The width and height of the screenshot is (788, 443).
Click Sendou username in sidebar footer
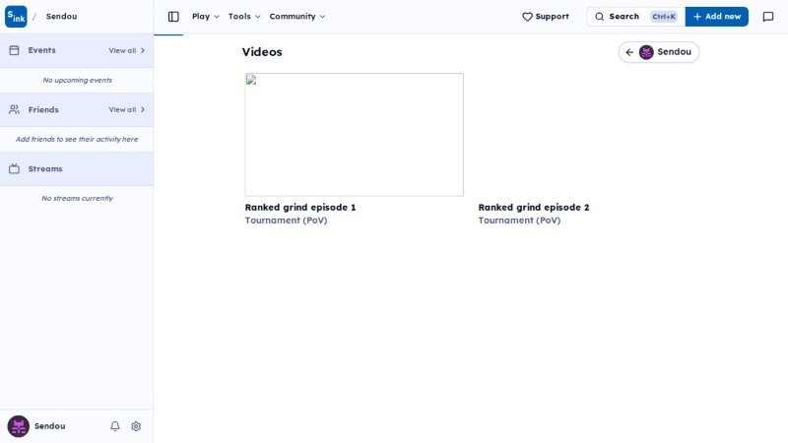pyautogui.click(x=50, y=426)
